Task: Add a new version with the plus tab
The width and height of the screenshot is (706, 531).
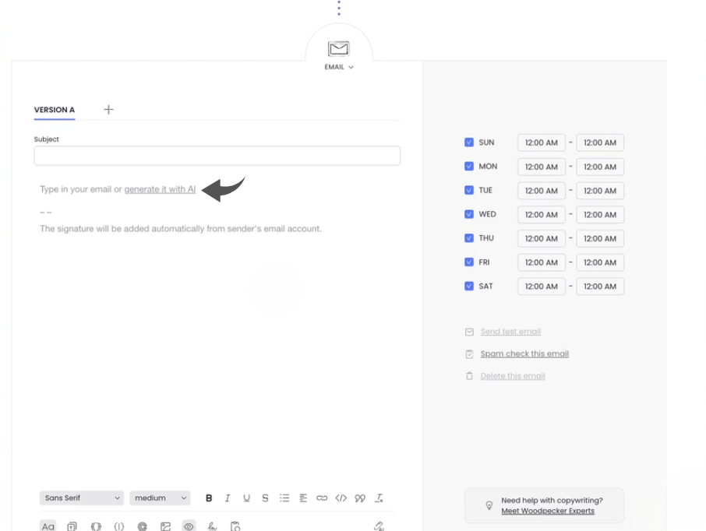Action: point(108,110)
